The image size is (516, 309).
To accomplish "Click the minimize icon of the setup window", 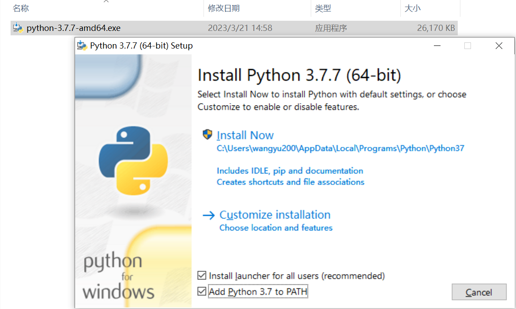I will pos(437,45).
